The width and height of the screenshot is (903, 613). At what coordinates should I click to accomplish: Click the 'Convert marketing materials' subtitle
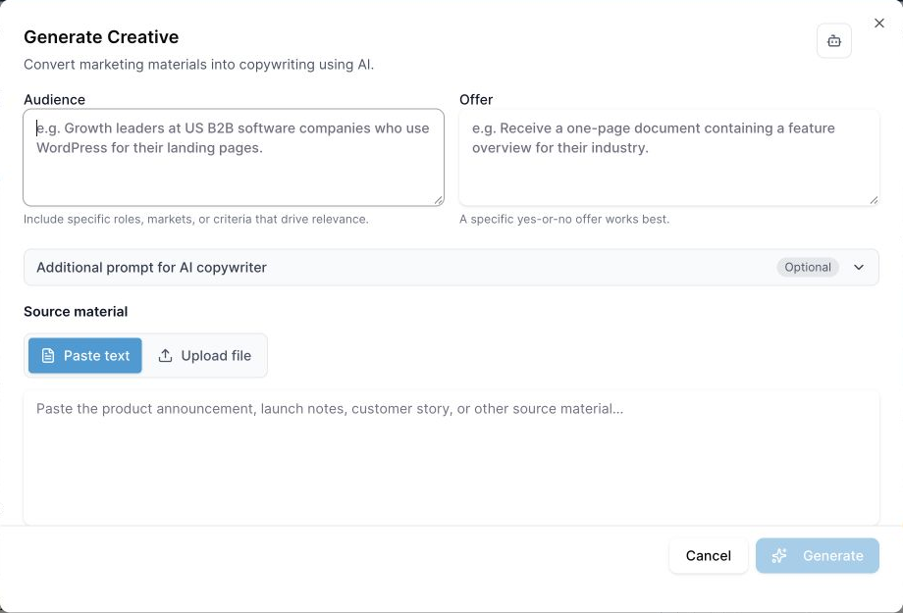coord(198,65)
